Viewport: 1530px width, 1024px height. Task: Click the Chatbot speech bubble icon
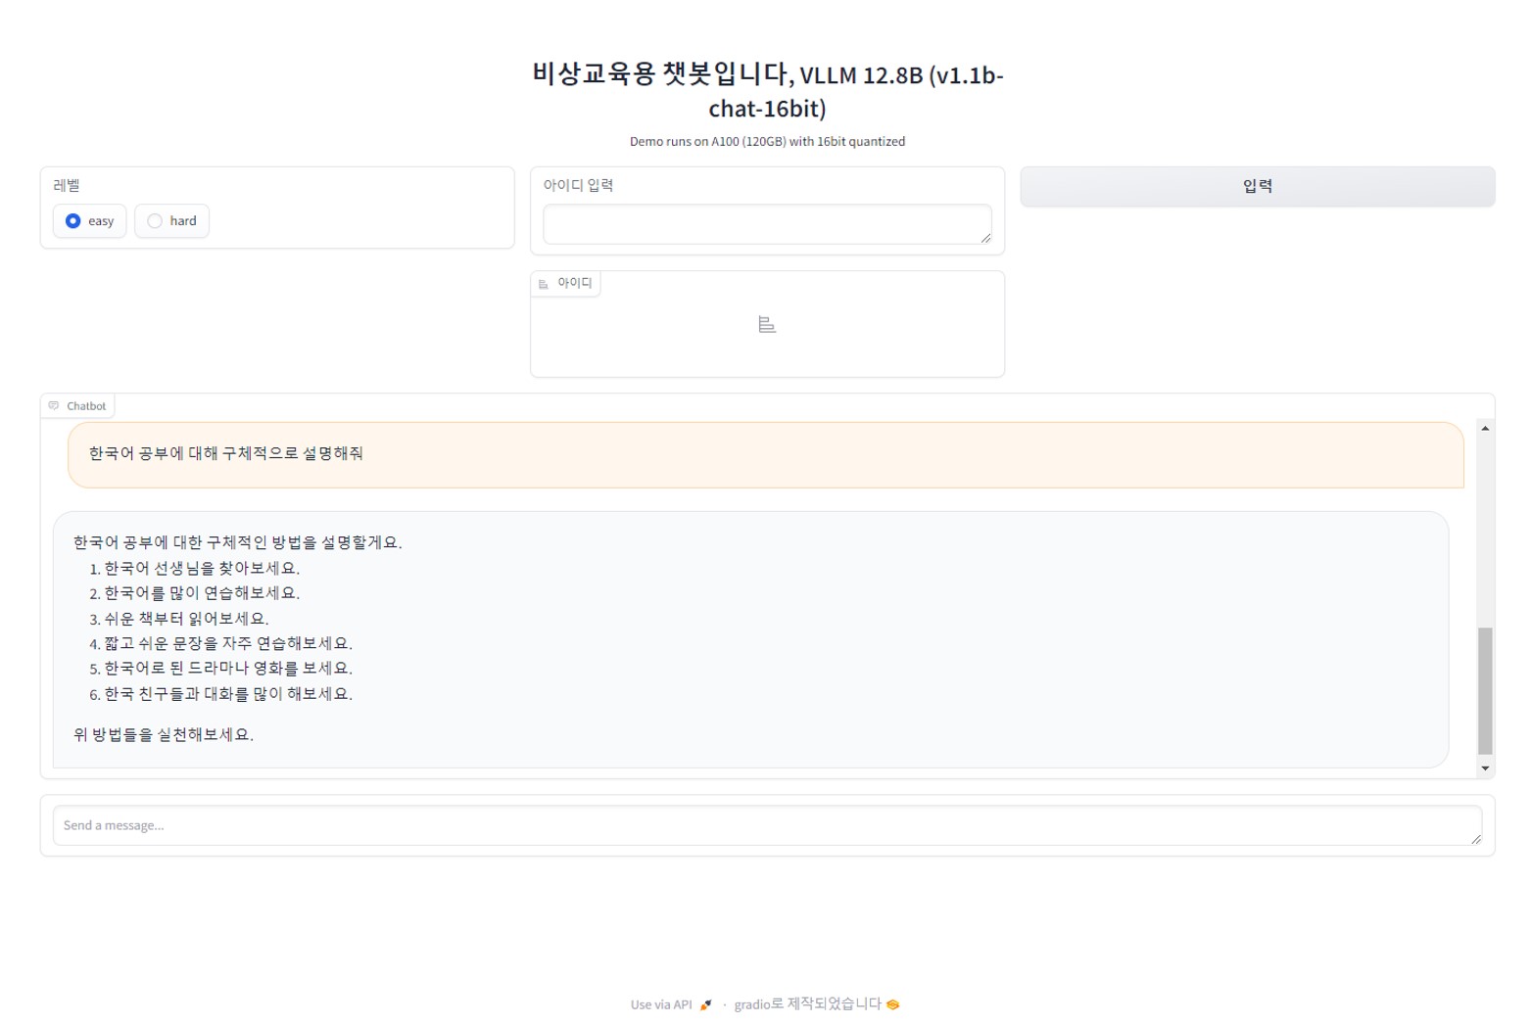click(x=54, y=406)
